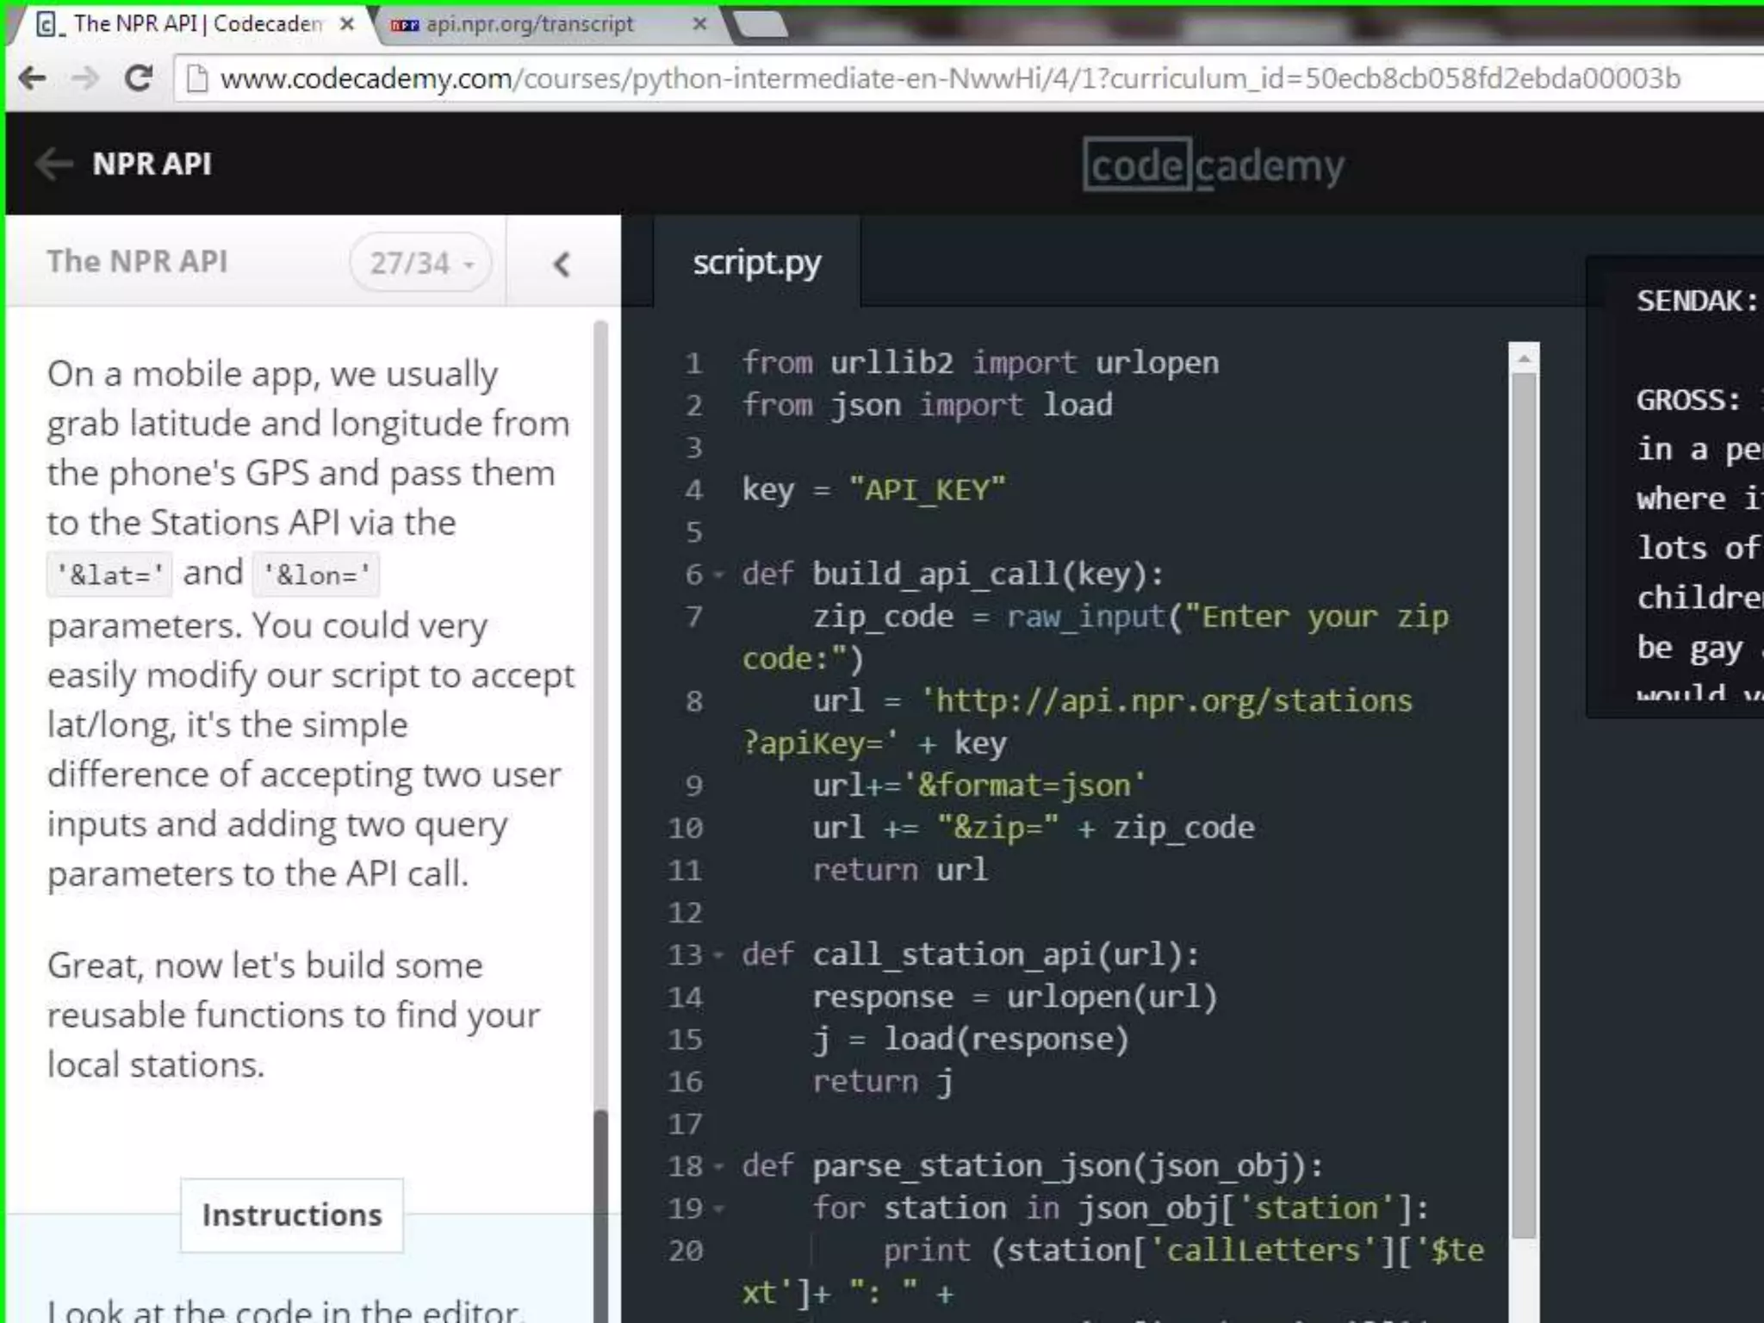
Task: Click the Instructions heading
Action: coord(292,1214)
